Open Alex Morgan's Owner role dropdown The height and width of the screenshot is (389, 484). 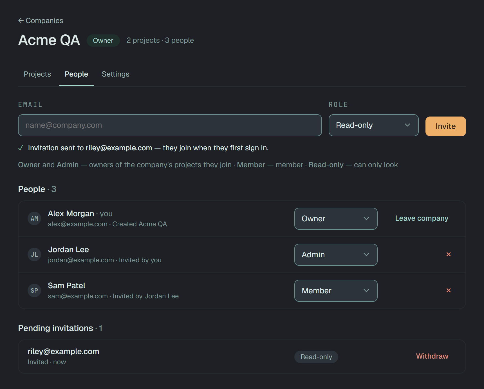pos(336,219)
